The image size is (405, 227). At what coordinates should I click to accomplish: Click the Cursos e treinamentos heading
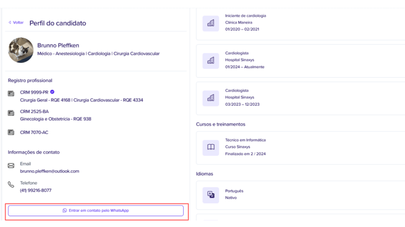tap(221, 124)
